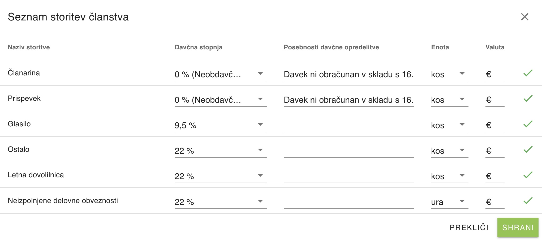The width and height of the screenshot is (542, 241).
Task: Expand tax rate dropdown for Ostalo
Action: point(221,151)
